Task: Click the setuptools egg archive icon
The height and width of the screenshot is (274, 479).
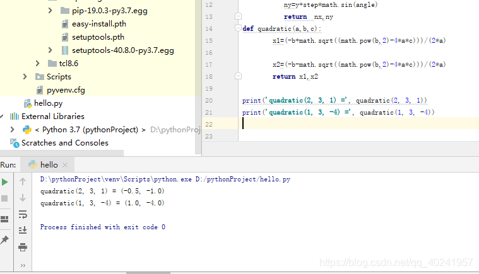Action: [65, 50]
